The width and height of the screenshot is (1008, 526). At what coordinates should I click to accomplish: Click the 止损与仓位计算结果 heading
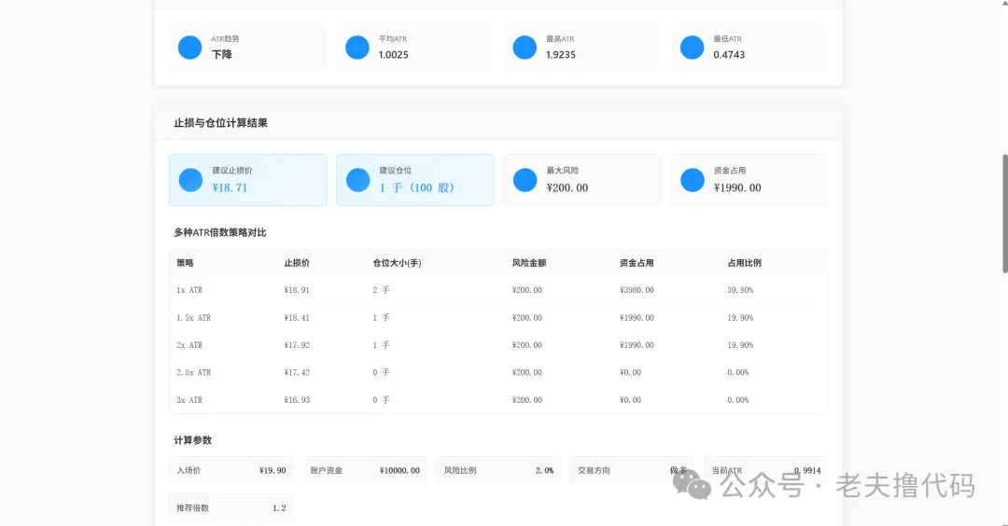click(x=220, y=123)
